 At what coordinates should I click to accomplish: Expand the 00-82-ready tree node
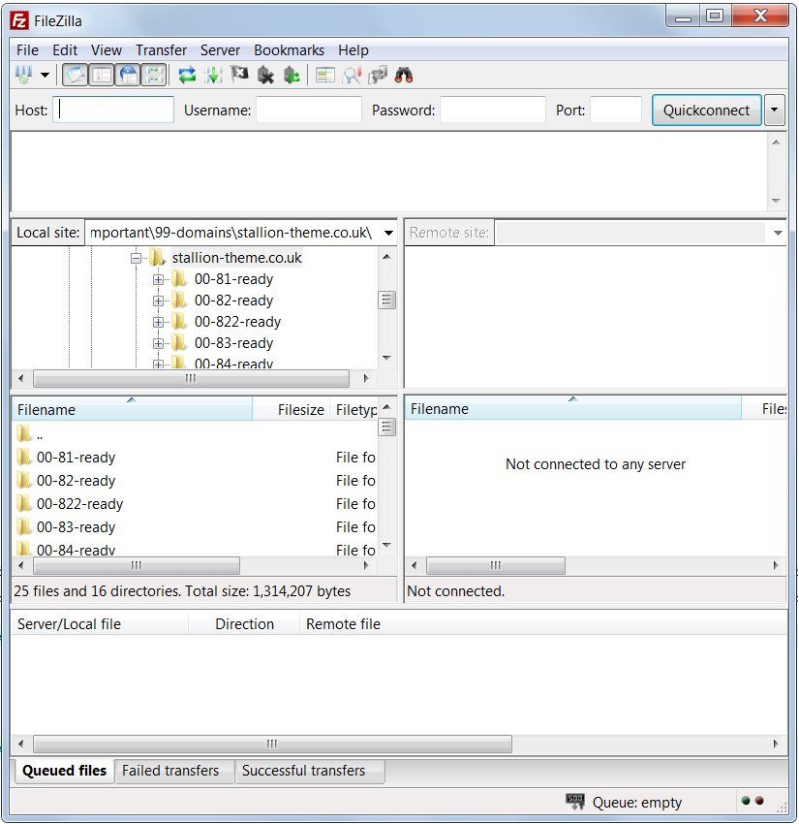(x=158, y=301)
